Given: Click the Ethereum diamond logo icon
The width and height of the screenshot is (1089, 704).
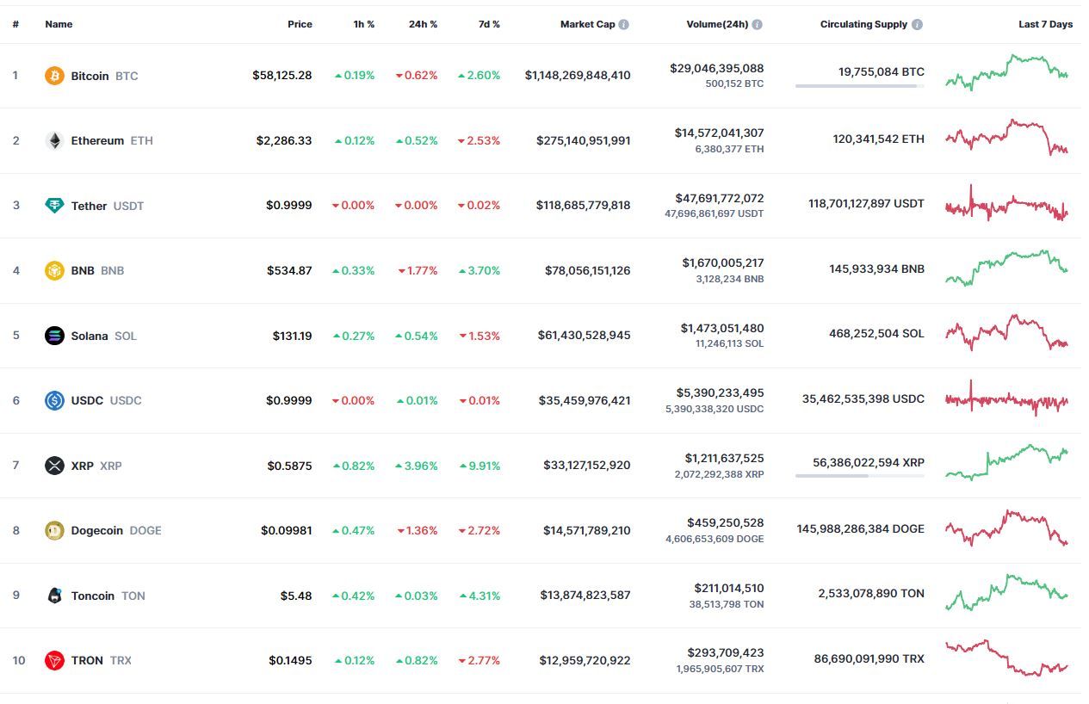Looking at the screenshot, I should click(54, 140).
